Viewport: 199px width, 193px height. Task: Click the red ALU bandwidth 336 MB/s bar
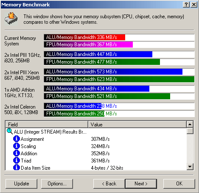(x=84, y=37)
